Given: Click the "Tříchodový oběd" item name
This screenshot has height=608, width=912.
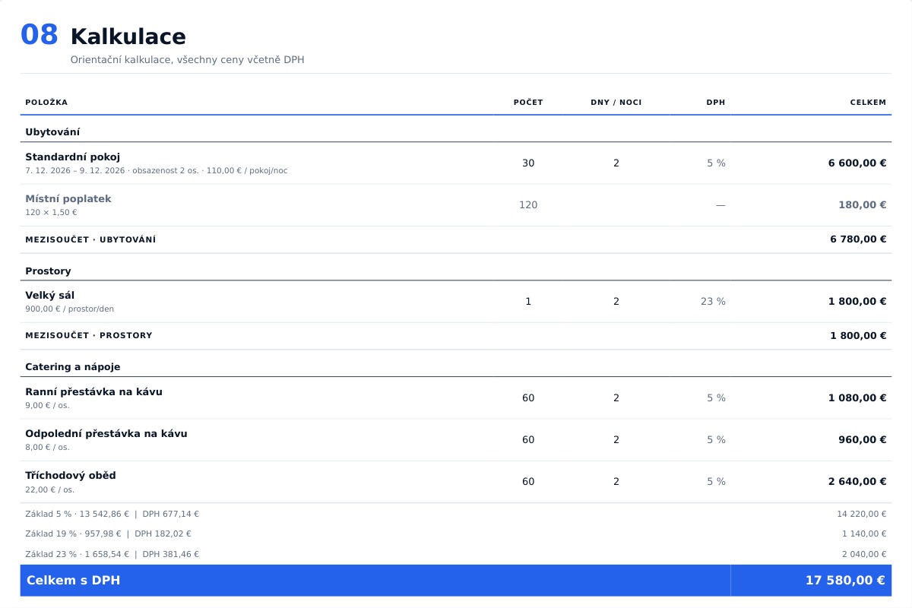Looking at the screenshot, I should 71,475.
